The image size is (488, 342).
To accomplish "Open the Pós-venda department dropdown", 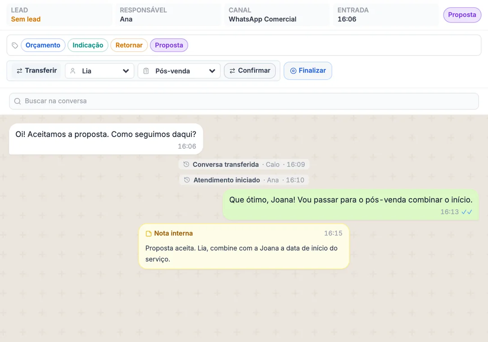I will point(179,71).
